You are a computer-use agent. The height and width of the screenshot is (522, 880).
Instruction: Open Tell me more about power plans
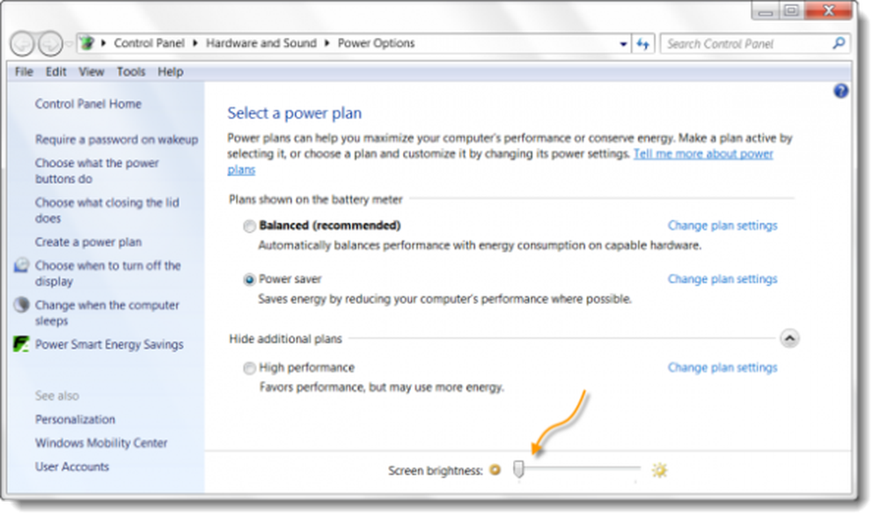click(x=703, y=154)
